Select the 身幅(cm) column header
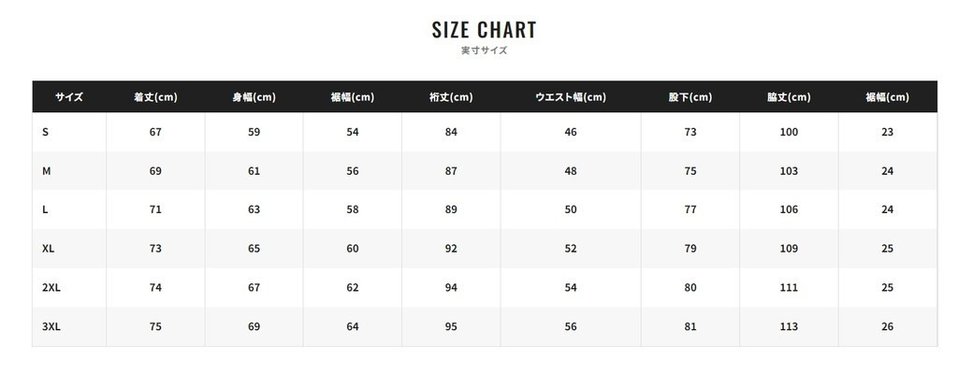 [x=254, y=97]
